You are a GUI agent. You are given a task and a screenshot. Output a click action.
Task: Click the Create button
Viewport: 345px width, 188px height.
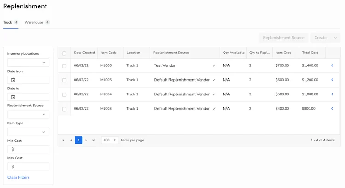(x=320, y=38)
